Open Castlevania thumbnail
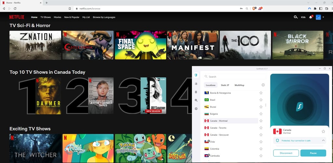The width and height of the screenshot is (333, 163). [88, 45]
